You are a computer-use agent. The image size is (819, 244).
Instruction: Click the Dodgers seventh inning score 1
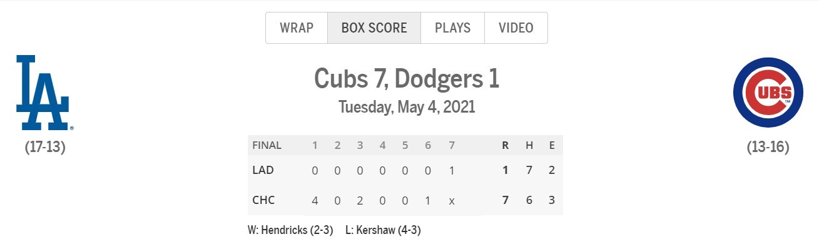coord(451,170)
